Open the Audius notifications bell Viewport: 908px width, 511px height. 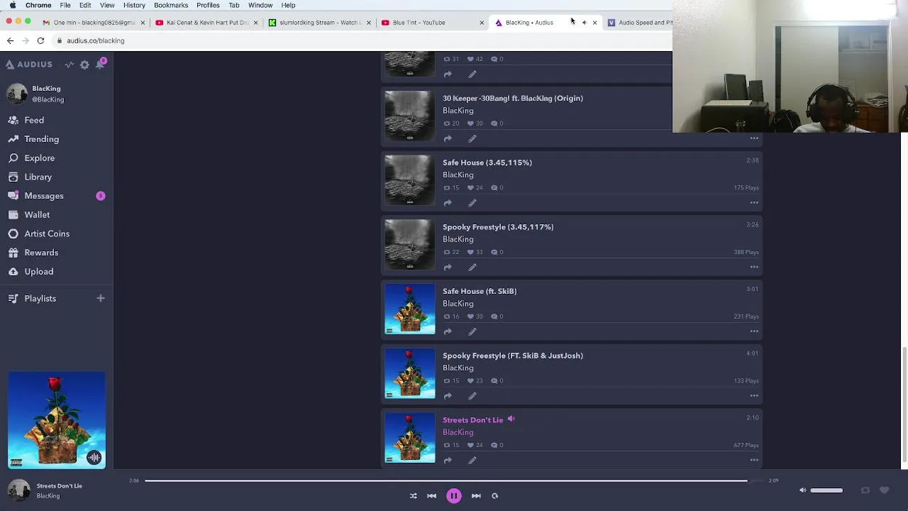(101, 64)
